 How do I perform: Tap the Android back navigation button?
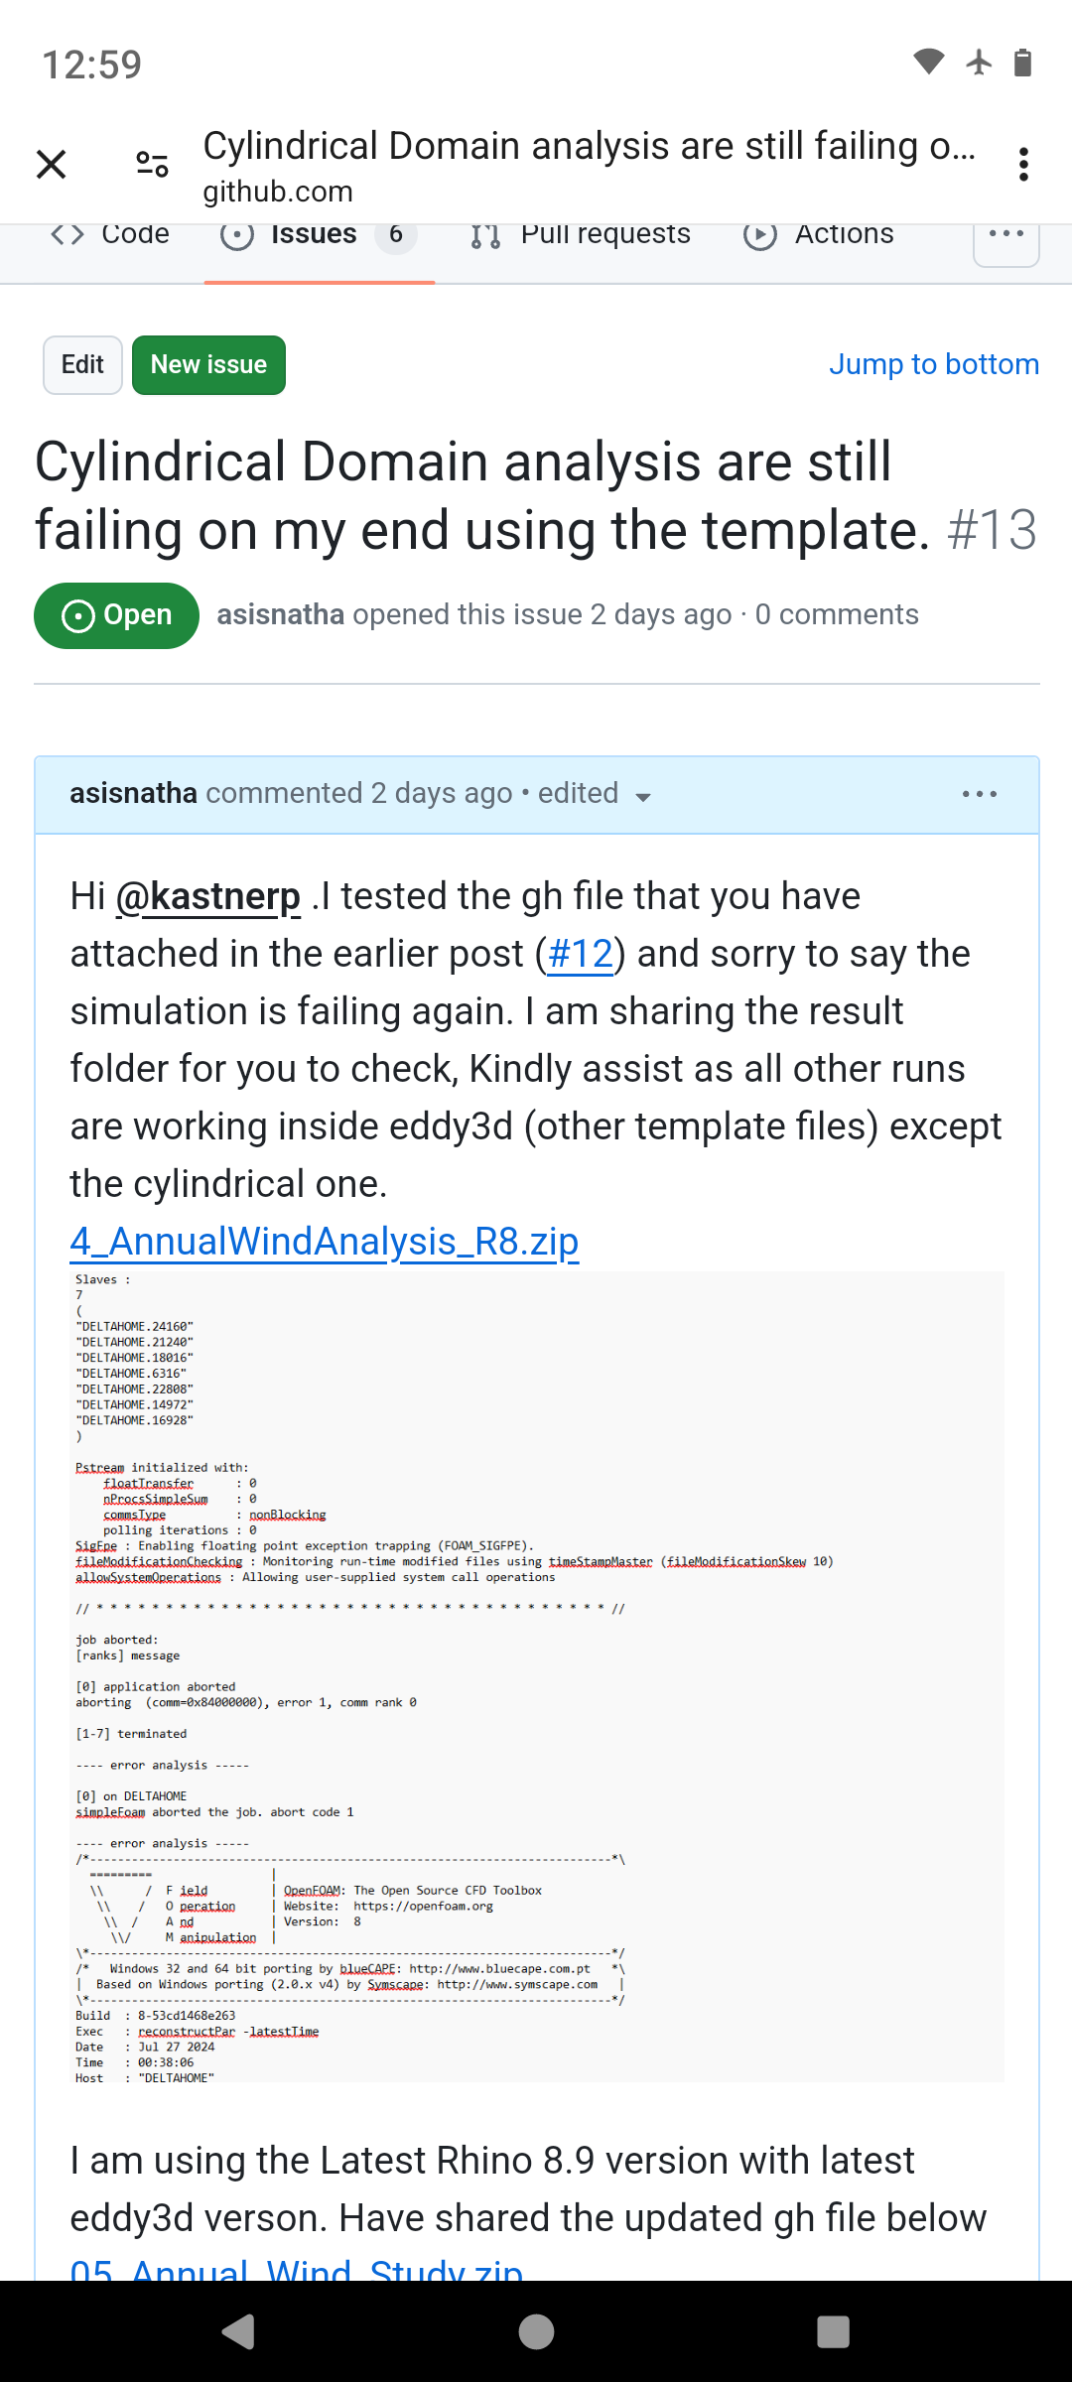pos(238,2331)
